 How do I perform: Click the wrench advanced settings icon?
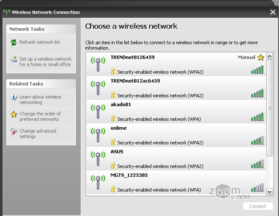click(13, 131)
